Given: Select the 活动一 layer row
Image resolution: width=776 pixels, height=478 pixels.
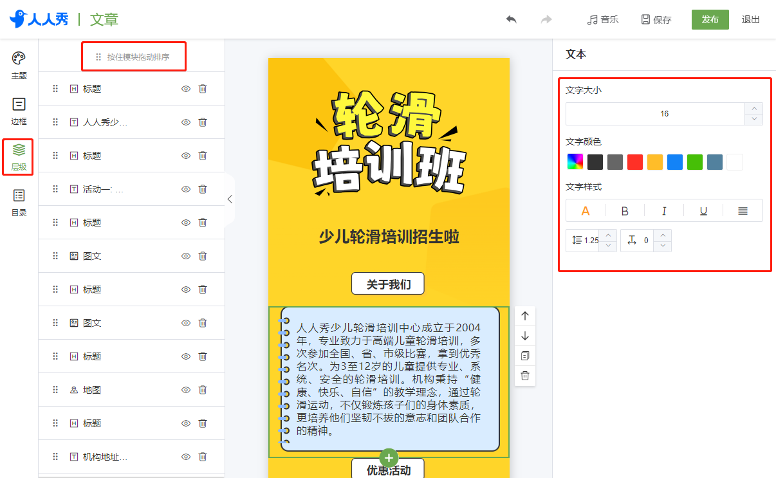Looking at the screenshot, I should 131,189.
